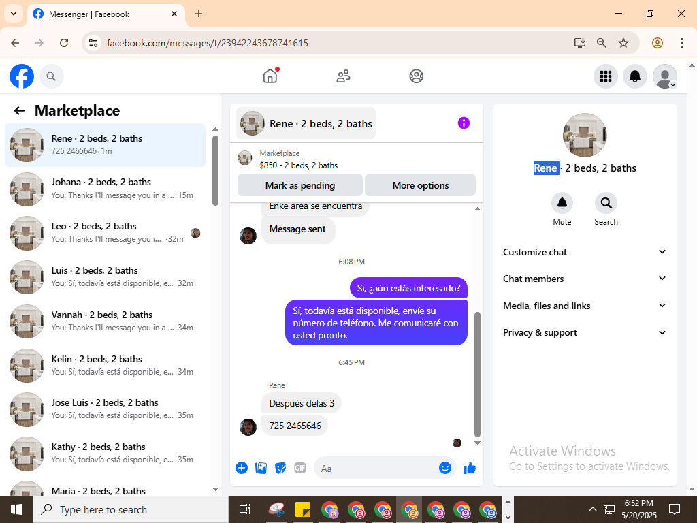The height and width of the screenshot is (523, 697).
Task: Click Mark as pending button
Action: [x=300, y=185]
